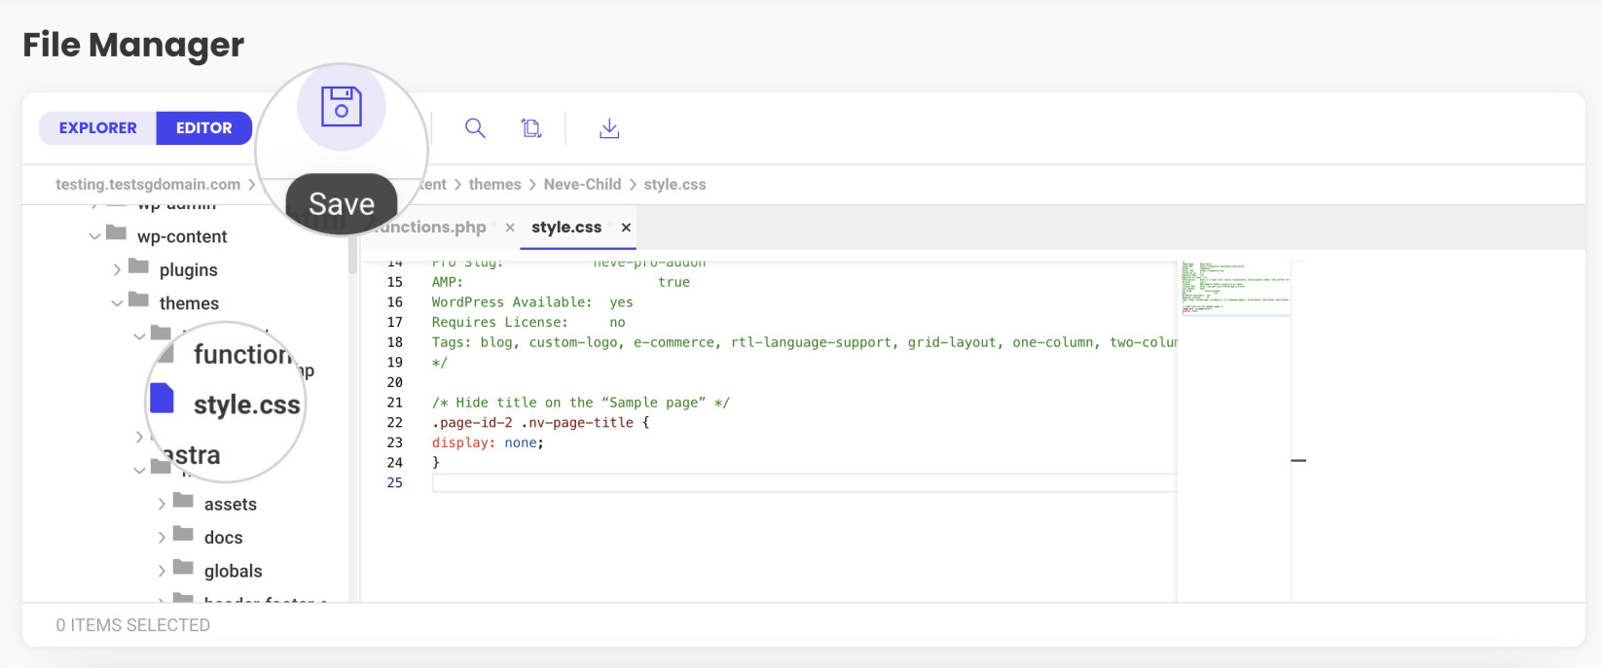Image resolution: width=1602 pixels, height=668 pixels.
Task: Download the file using the download arrow icon
Action: 609,128
